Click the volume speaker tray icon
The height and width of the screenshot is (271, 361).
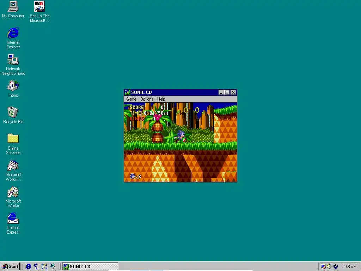329,267
